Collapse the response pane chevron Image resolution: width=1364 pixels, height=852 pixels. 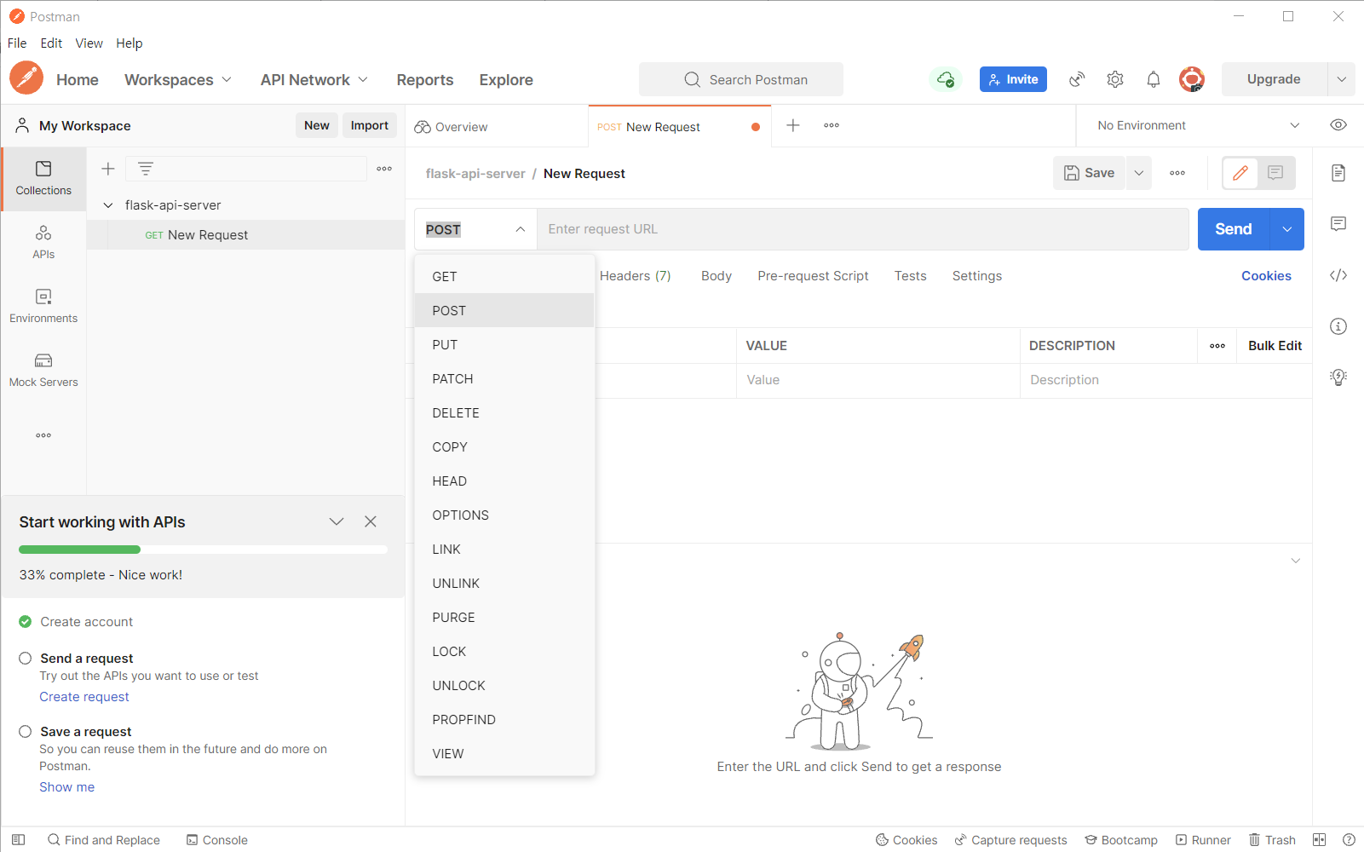click(x=1295, y=561)
